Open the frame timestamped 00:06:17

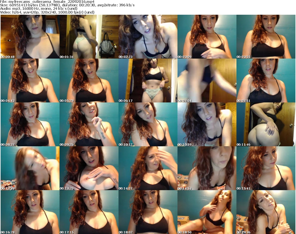tap(148, 81)
